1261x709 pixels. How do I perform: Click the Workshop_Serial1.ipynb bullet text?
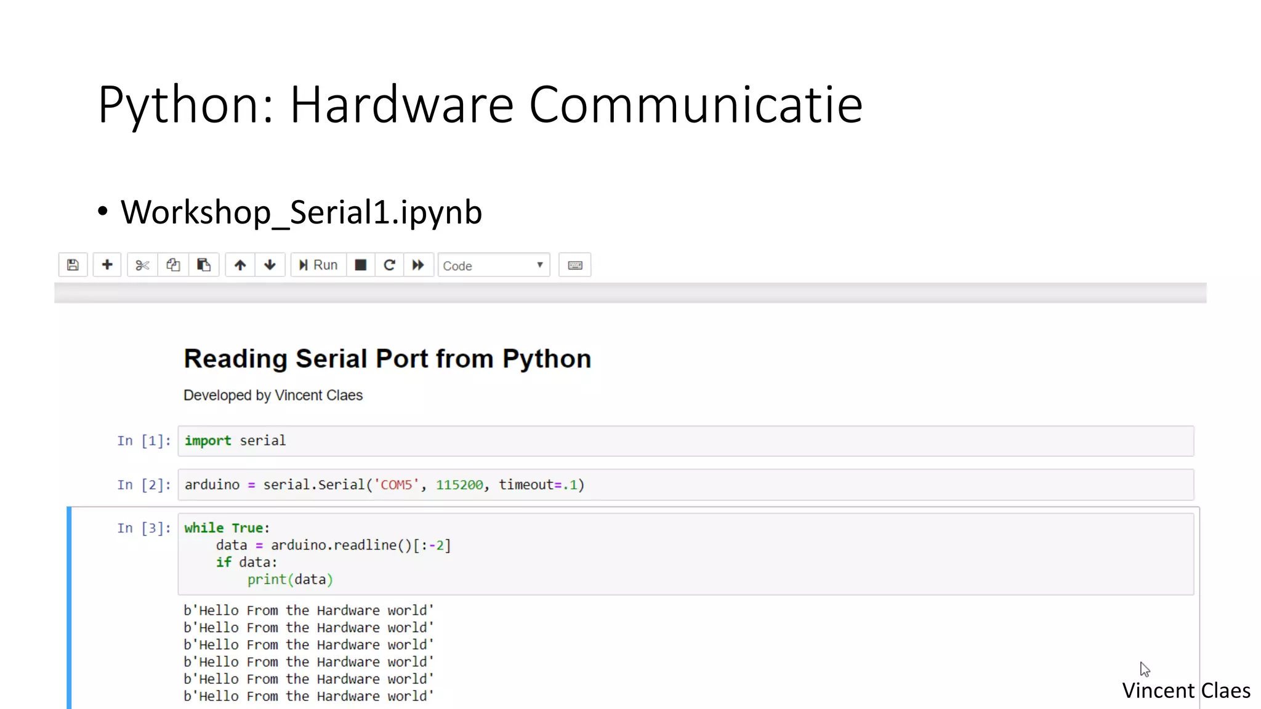(301, 212)
